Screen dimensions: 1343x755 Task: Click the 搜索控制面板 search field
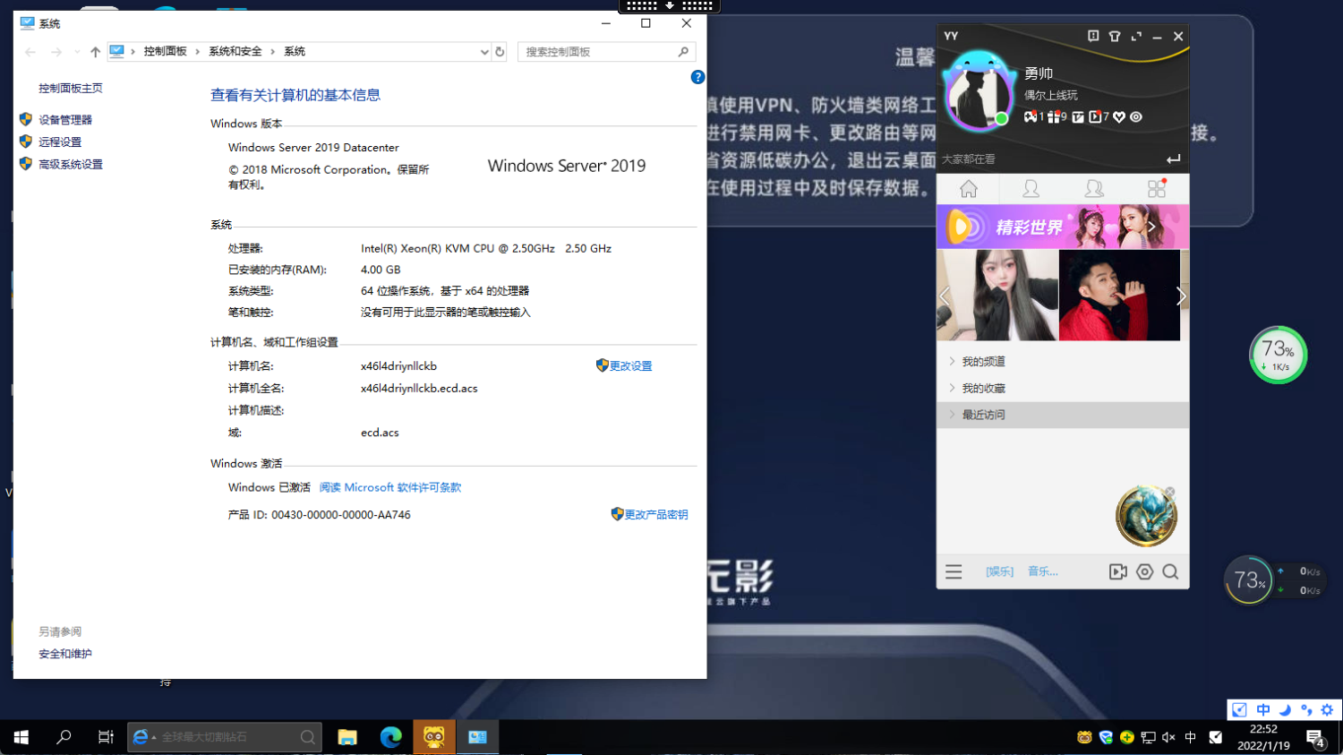598,52
